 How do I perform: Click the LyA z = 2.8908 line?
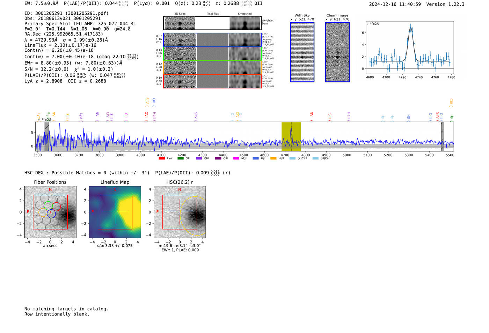pos(65,81)
